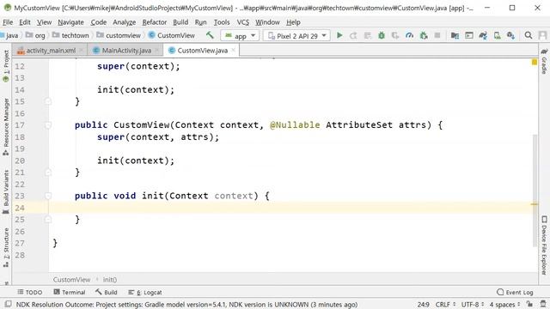Switch to MainActivity.java tab
Screen dimensions: 550x309
pyautogui.click(x=126, y=51)
